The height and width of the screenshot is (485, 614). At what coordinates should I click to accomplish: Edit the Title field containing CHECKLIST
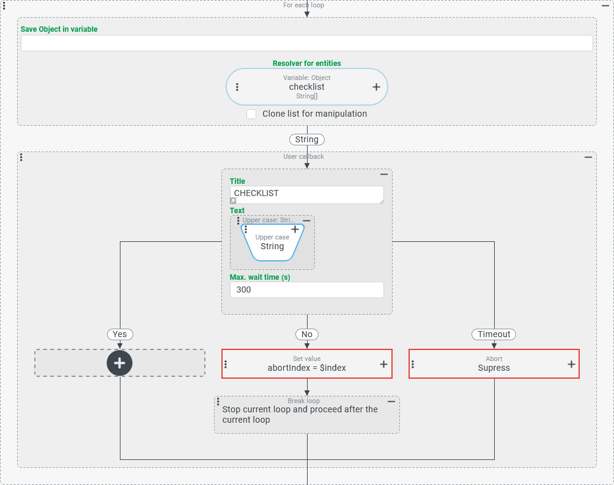click(306, 194)
